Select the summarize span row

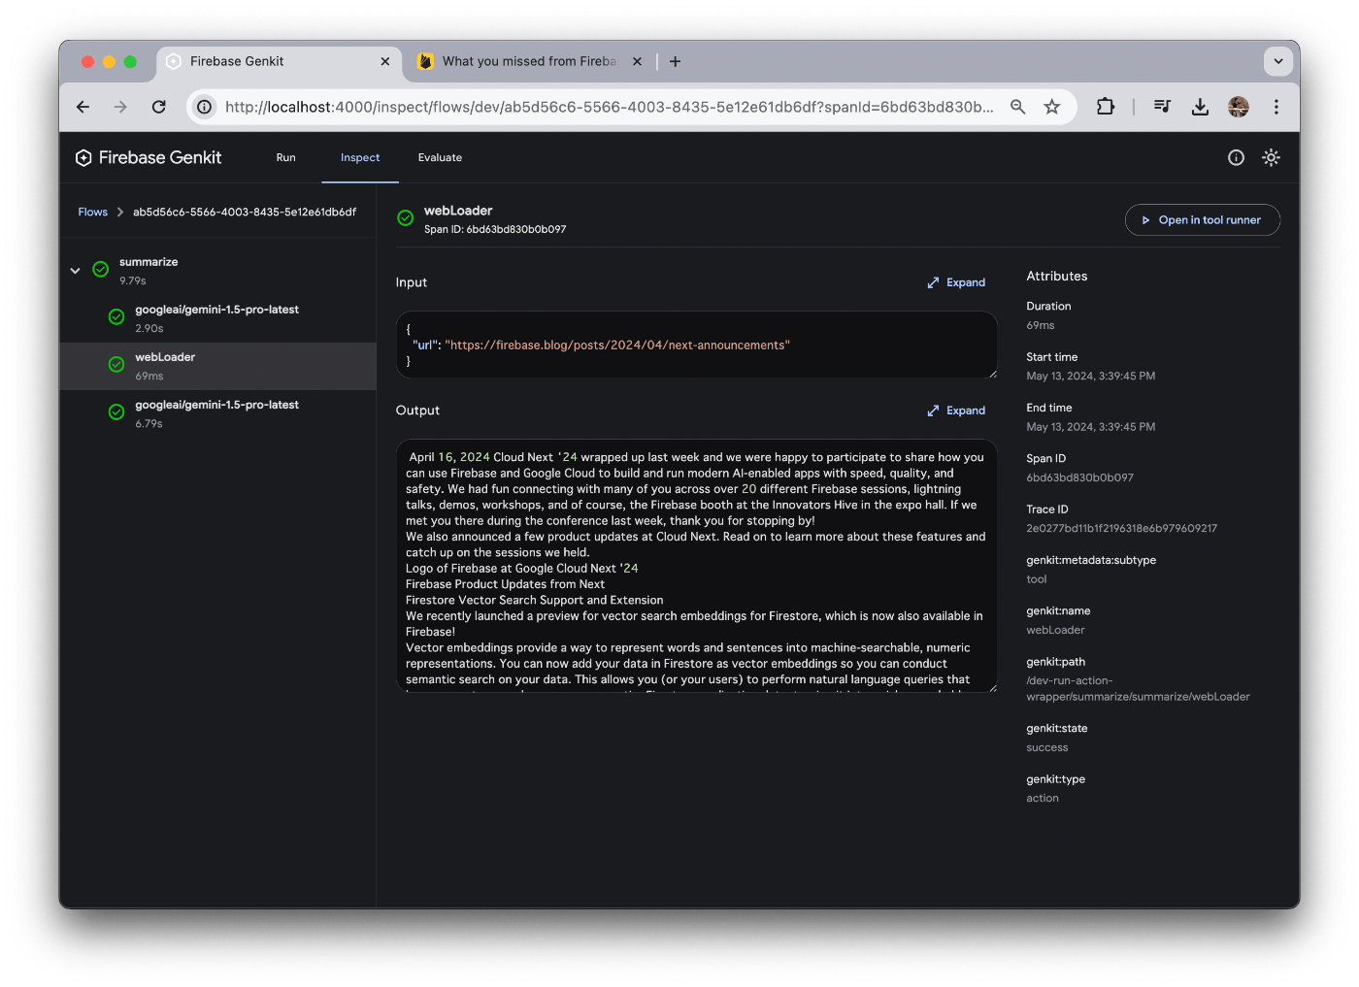click(x=217, y=271)
